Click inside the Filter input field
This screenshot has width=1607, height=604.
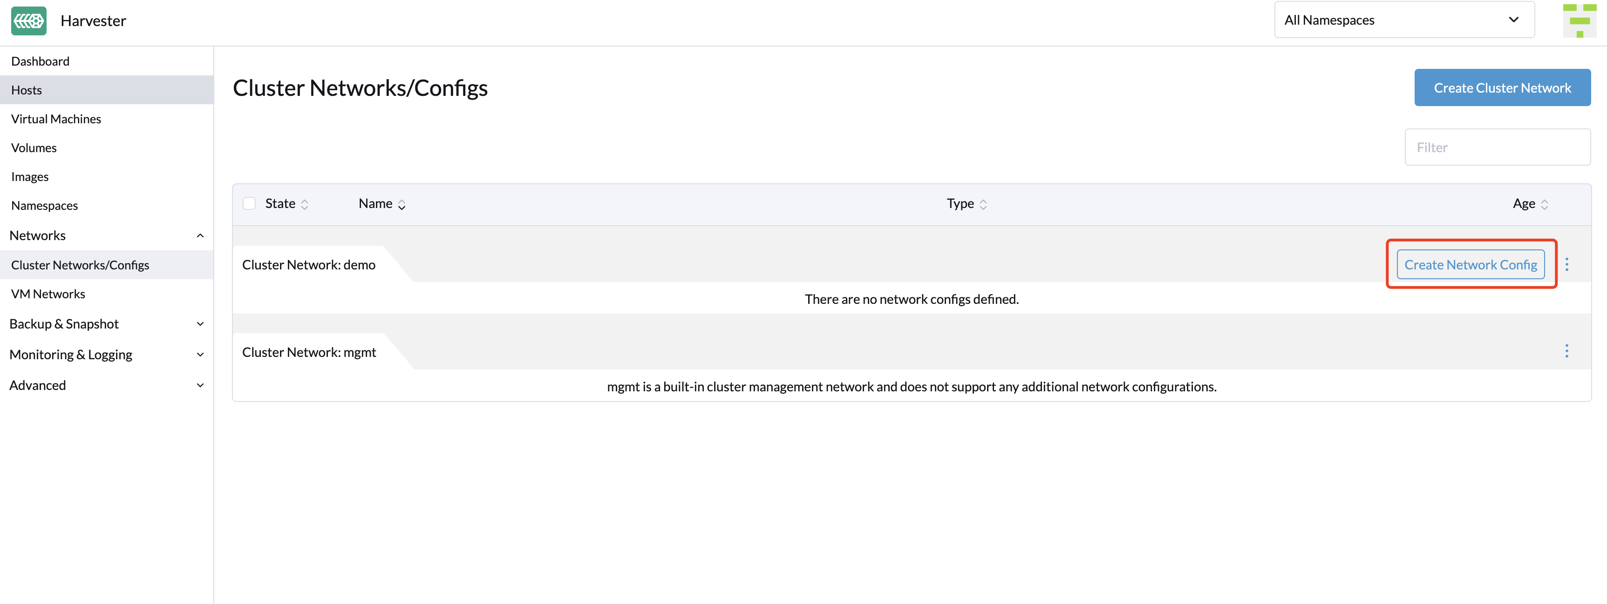[x=1497, y=147]
